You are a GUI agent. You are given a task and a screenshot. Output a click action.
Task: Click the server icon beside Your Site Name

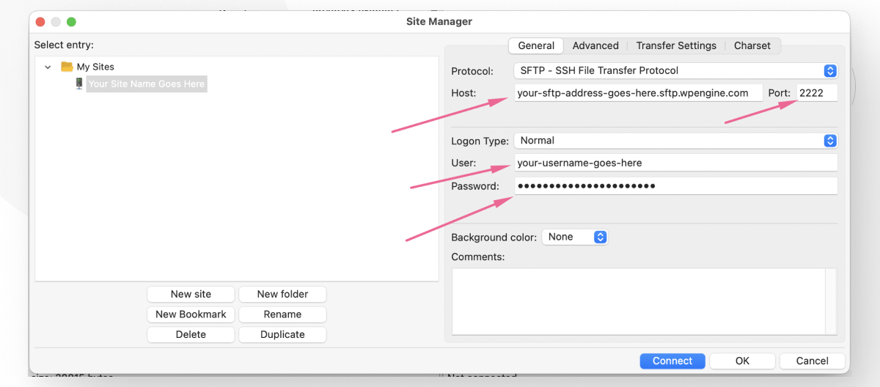pos(79,84)
